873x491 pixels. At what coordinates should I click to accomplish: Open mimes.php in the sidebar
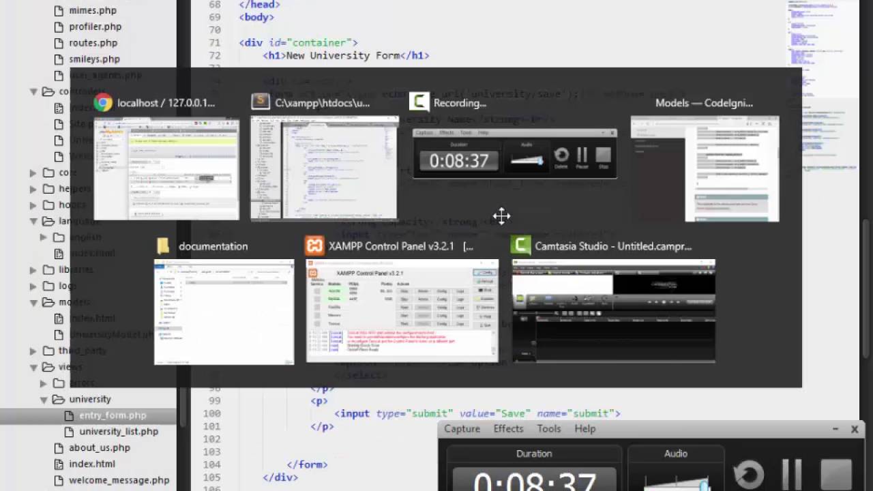(92, 10)
